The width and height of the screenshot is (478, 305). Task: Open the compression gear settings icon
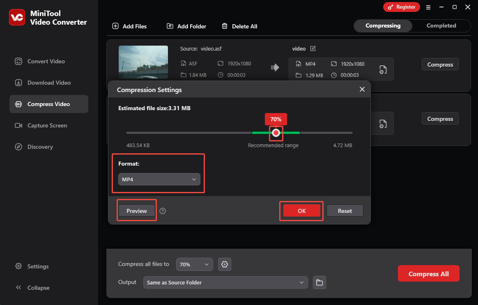coord(224,264)
